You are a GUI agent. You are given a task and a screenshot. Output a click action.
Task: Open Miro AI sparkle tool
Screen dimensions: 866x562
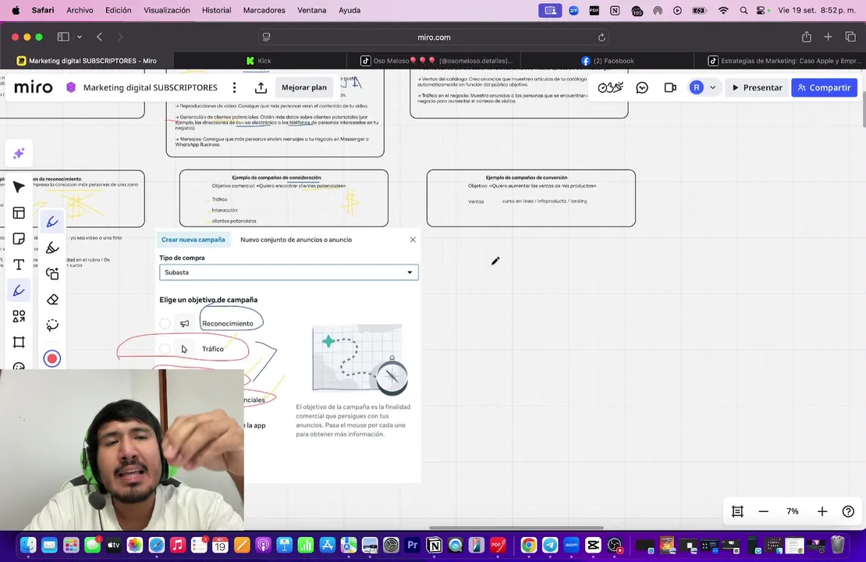pyautogui.click(x=19, y=153)
